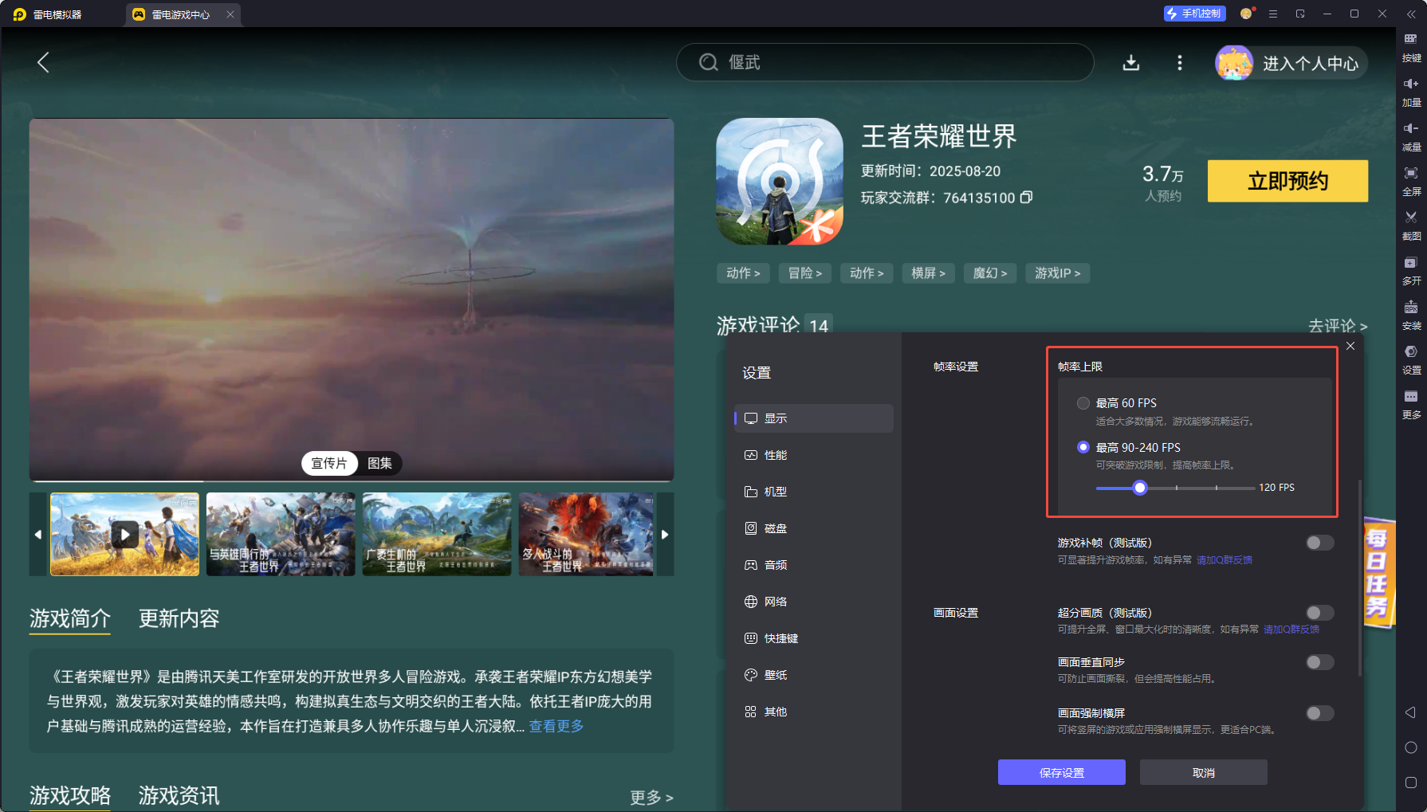Screen dimensions: 1427x812
Task: Open the 显示 settings tab
Action: point(814,418)
